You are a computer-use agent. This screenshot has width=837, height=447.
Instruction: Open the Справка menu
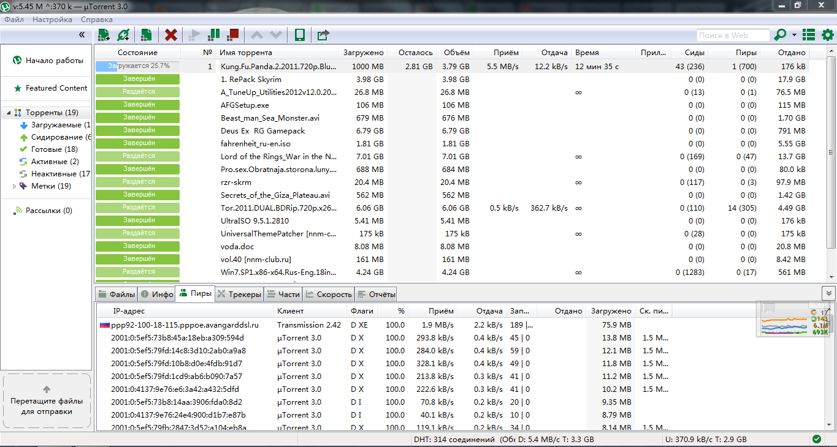(97, 20)
